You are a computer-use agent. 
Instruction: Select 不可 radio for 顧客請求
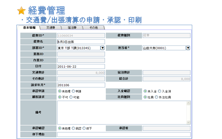click(60, 97)
